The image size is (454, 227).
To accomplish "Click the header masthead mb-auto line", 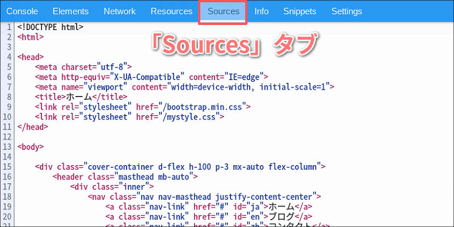I will point(125,176).
